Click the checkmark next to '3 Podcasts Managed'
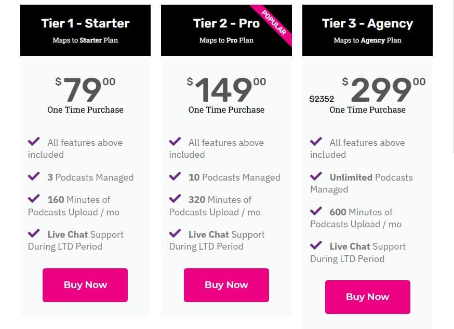Image resolution: width=454 pixels, height=329 pixels. pyautogui.click(x=34, y=177)
